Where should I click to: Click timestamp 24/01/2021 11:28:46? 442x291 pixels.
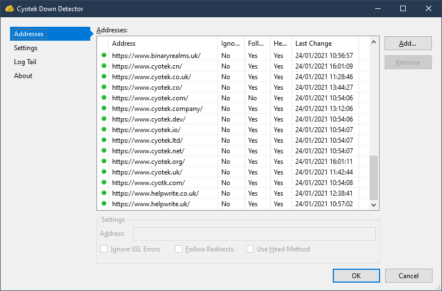[324, 77]
